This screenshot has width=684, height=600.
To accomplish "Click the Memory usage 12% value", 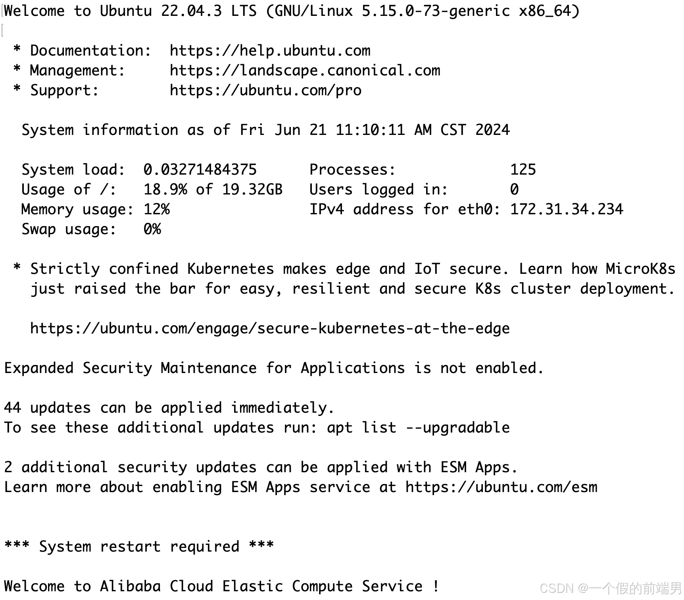I will coord(156,210).
